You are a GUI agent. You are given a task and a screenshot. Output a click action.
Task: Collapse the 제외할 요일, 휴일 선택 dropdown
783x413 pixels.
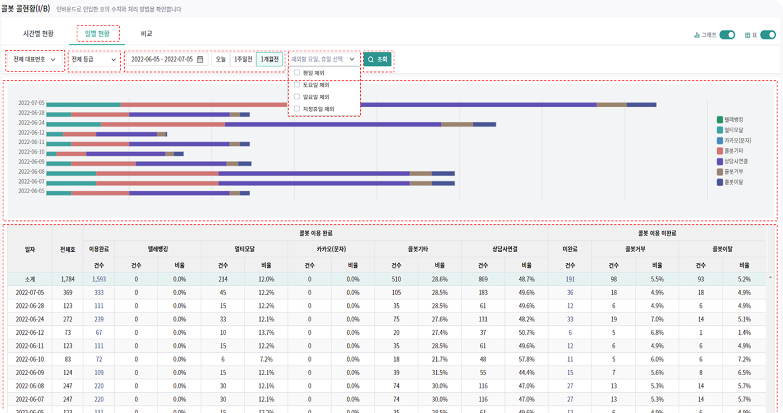pyautogui.click(x=324, y=59)
